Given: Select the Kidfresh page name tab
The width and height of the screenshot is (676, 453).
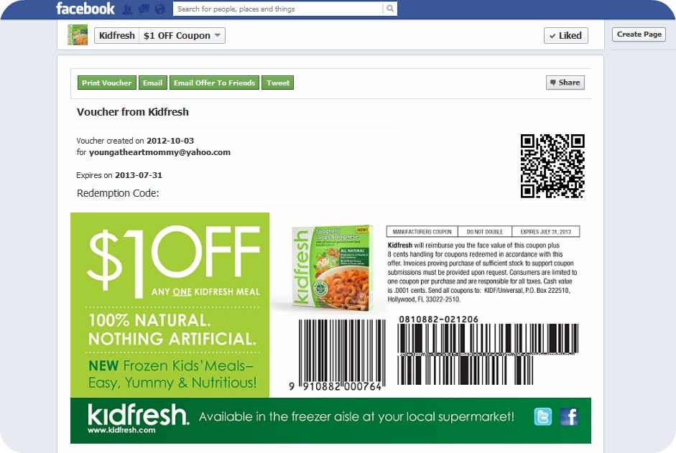Looking at the screenshot, I should point(117,36).
